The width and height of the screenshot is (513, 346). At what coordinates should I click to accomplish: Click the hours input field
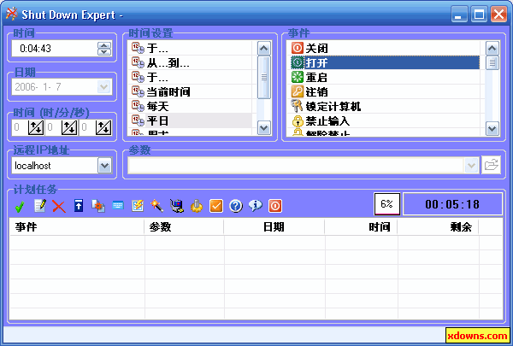coord(21,127)
